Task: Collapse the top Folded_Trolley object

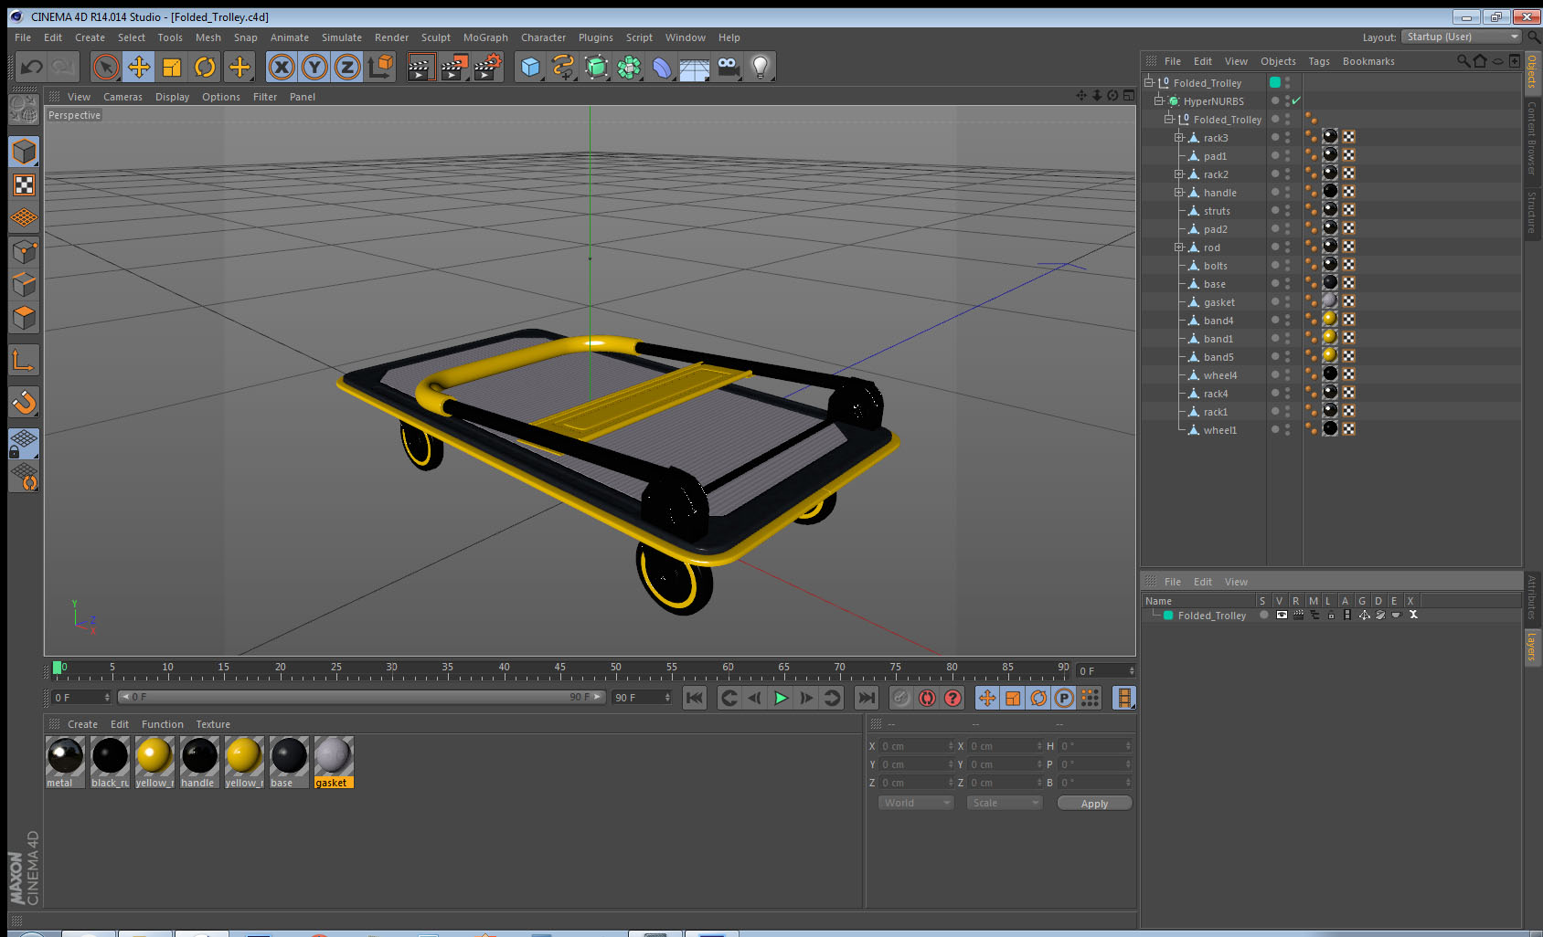Action: pyautogui.click(x=1149, y=82)
